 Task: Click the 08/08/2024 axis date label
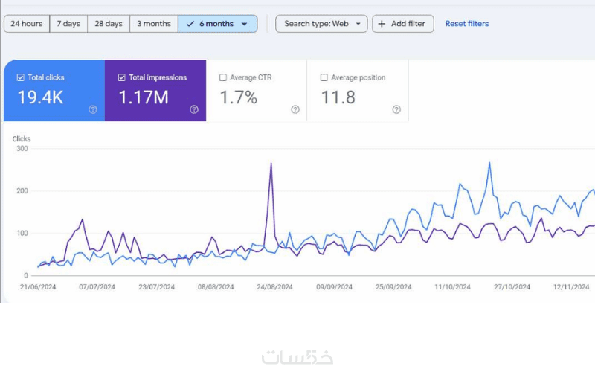216,287
